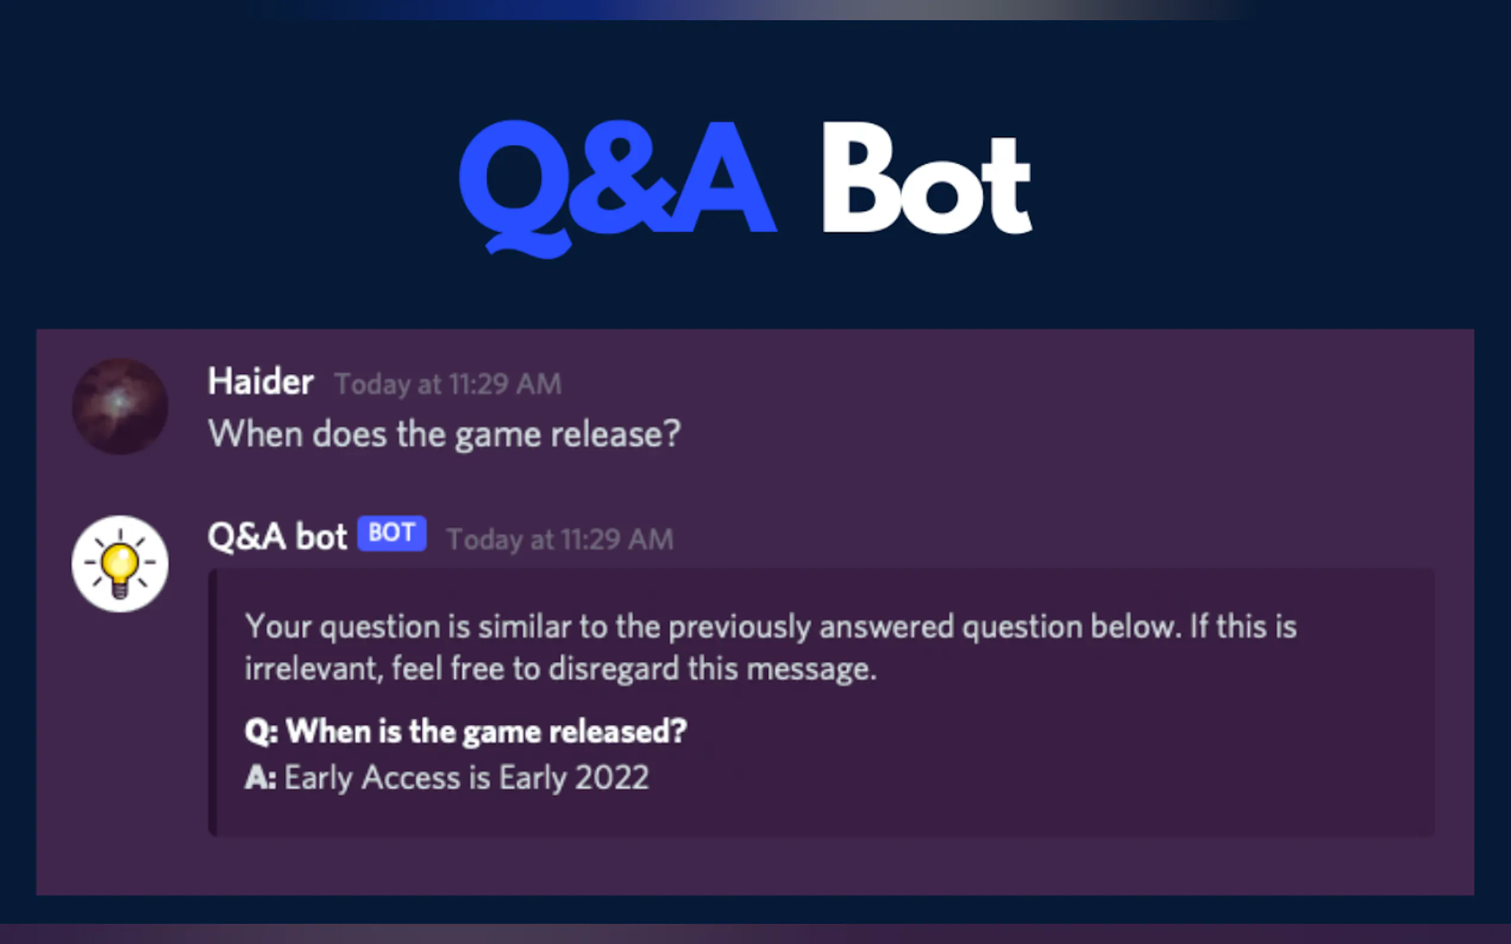Open Haider's username profile

[261, 382]
